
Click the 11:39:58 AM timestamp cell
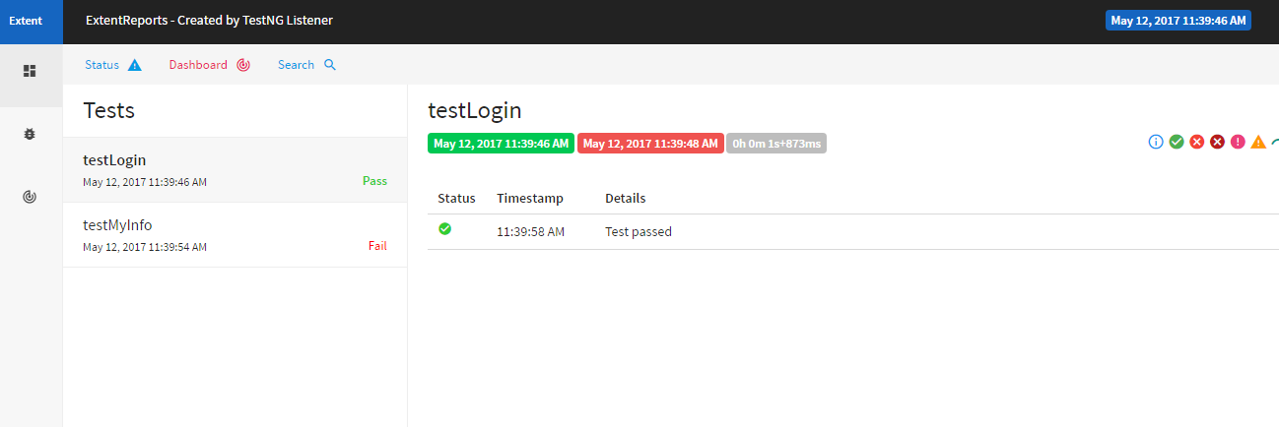point(530,232)
